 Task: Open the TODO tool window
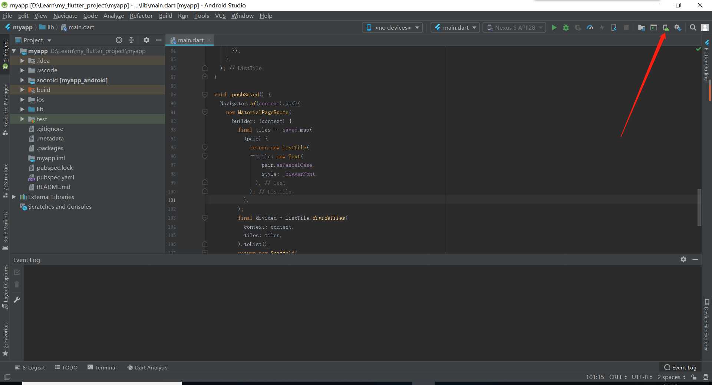[66, 367]
